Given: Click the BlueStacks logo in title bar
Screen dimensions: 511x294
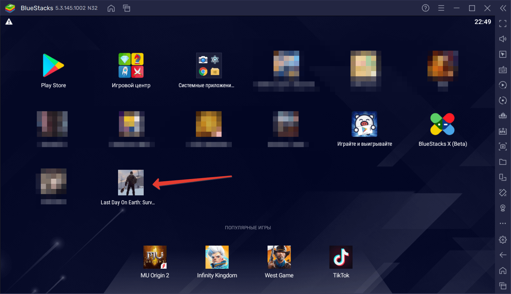Looking at the screenshot, I should 10,8.
